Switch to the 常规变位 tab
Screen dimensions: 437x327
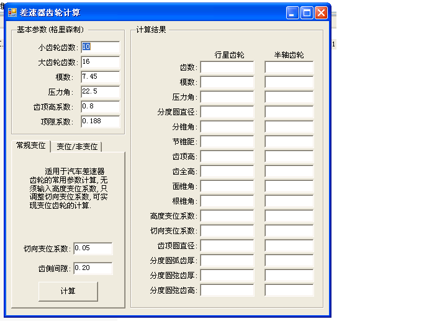[x=31, y=146]
